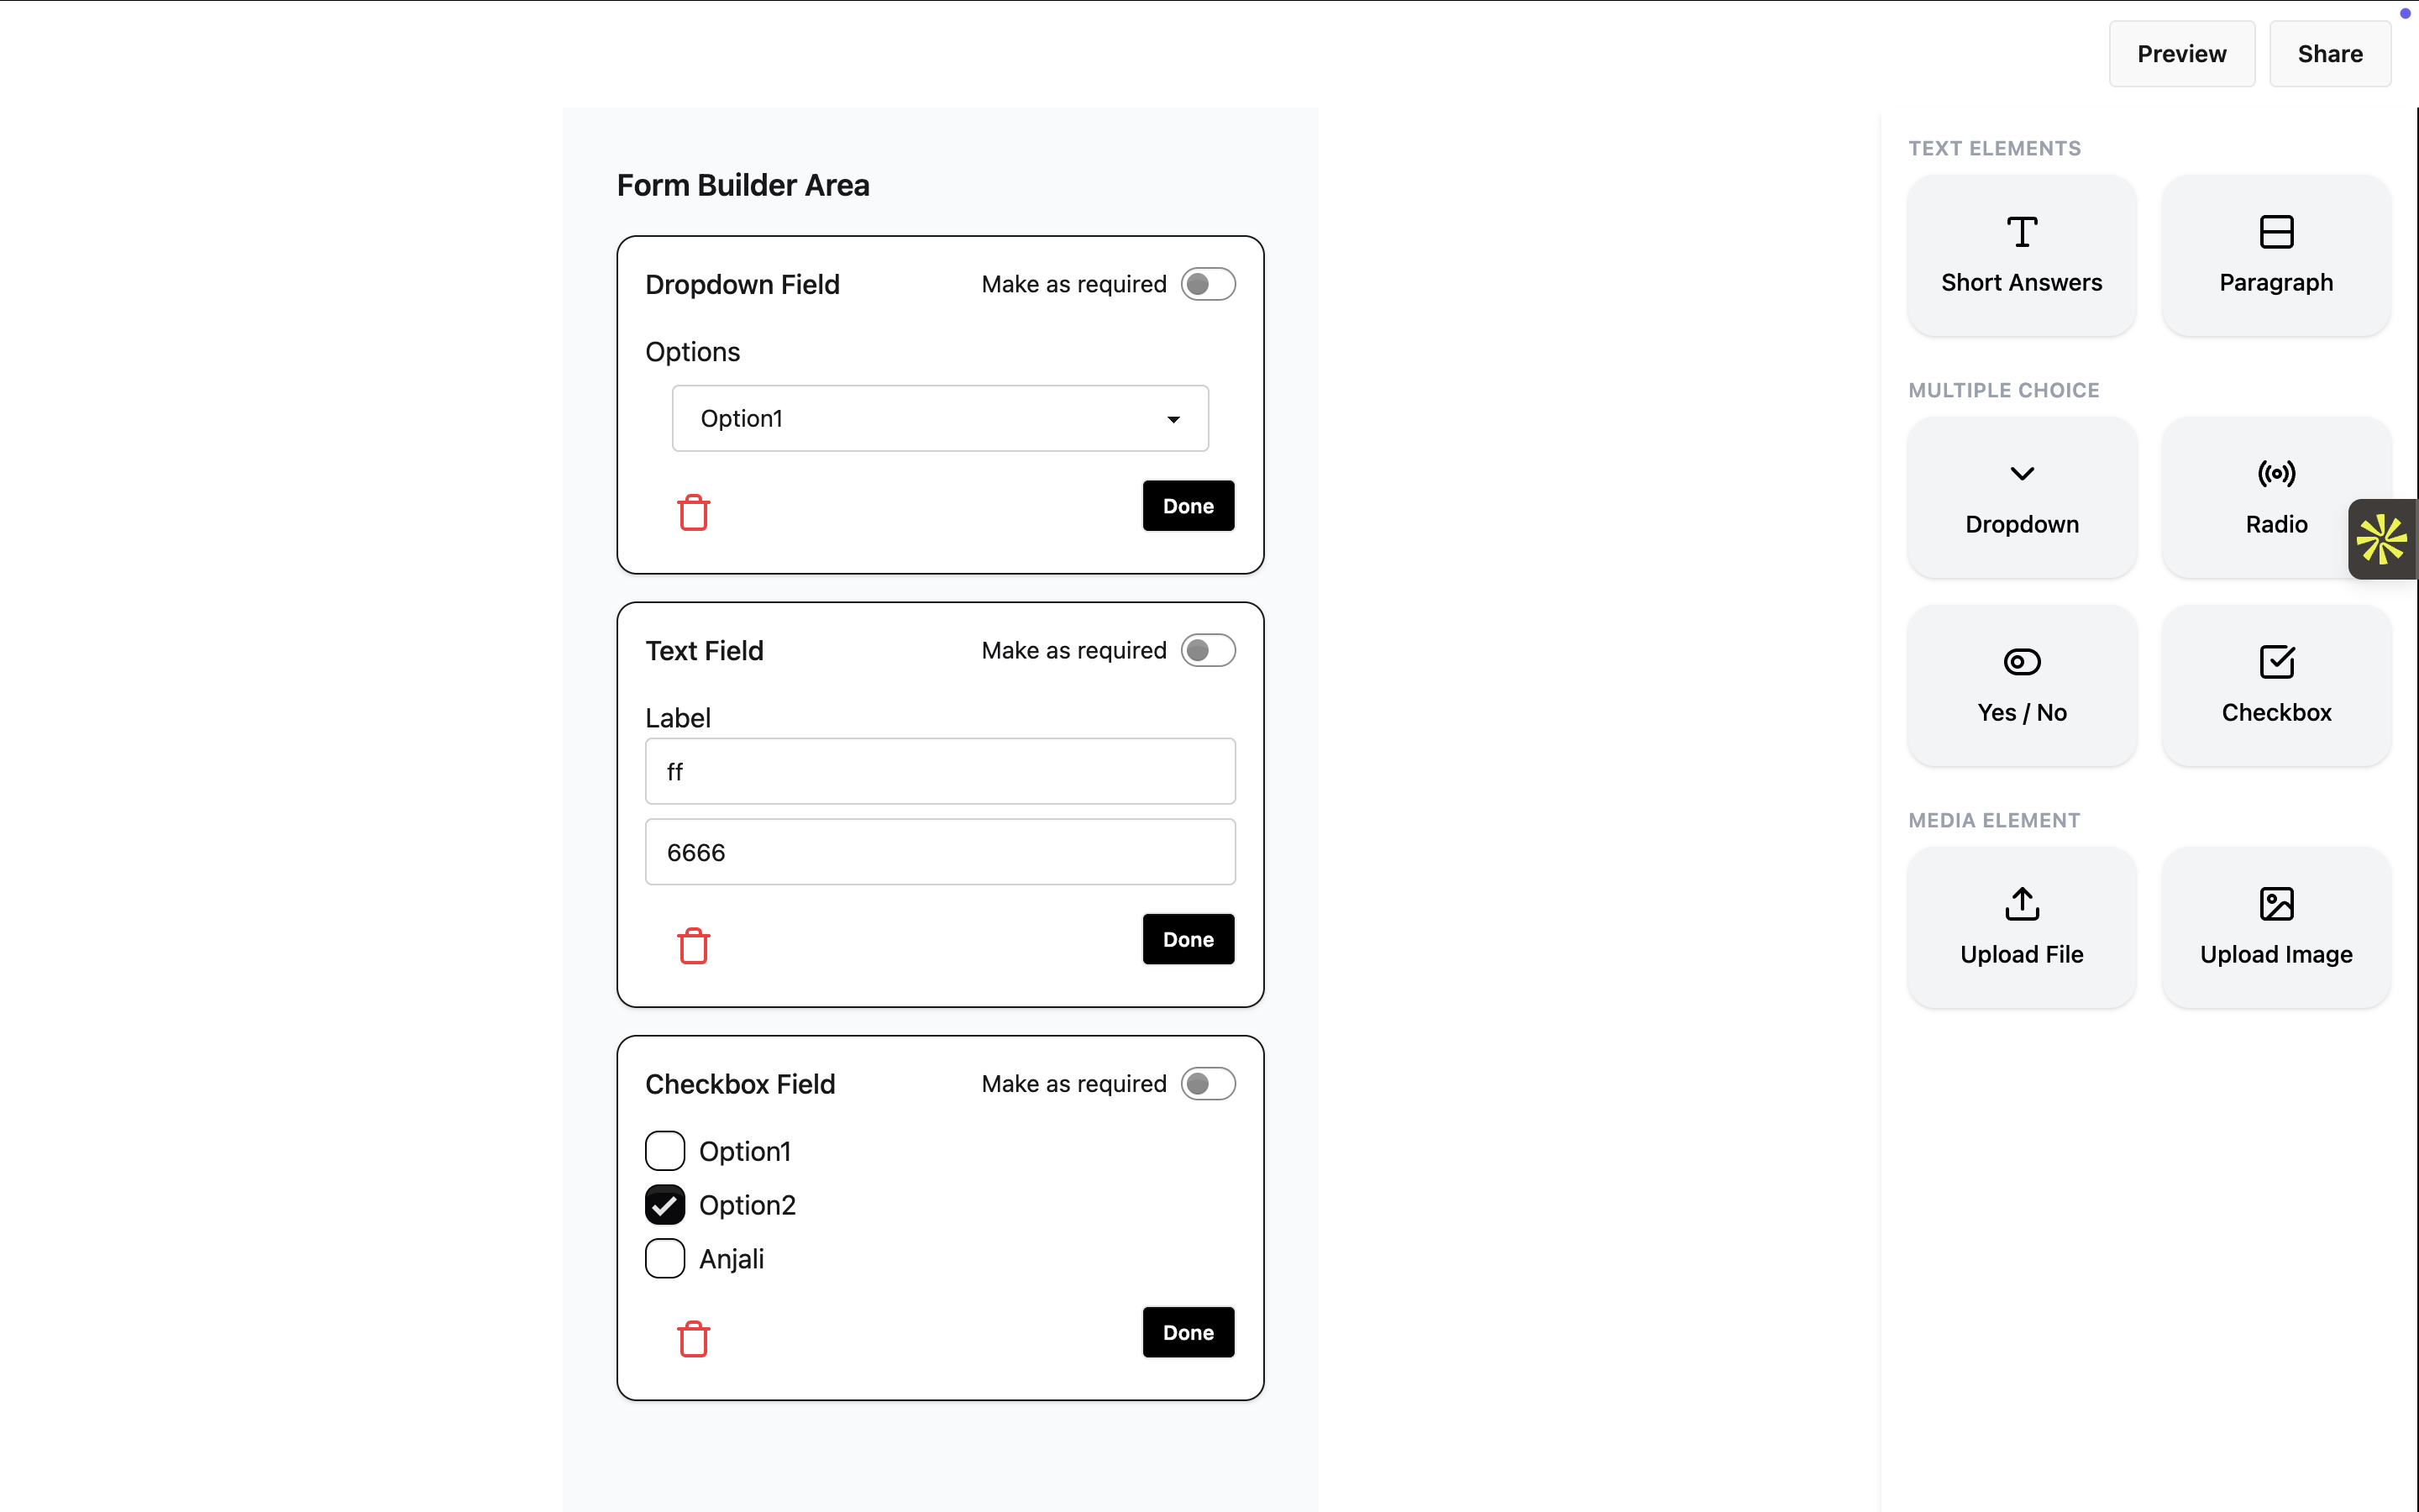Screen dimensions: 2419x1512
Task: Enable required on the Dropdown Field
Action: pos(1209,284)
